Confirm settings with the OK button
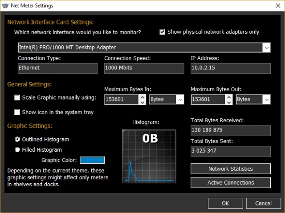Screen dimensions: 285x213 pos(225,203)
